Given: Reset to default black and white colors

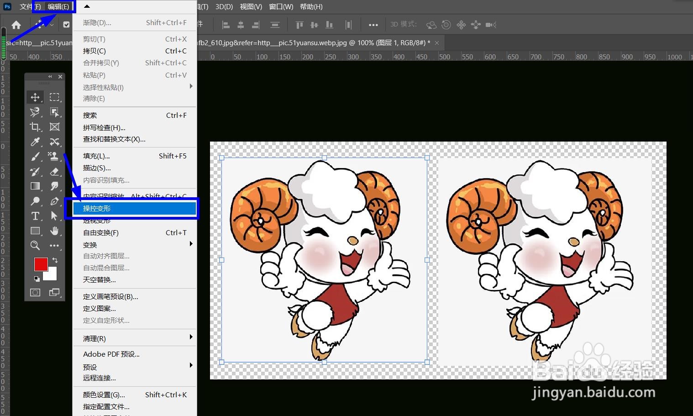Looking at the screenshot, I should tap(37, 278).
